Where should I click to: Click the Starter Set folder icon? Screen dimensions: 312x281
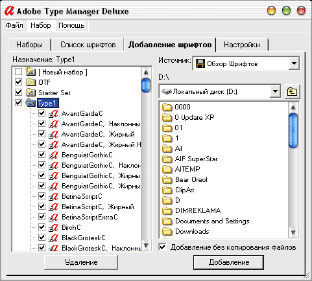[30, 93]
